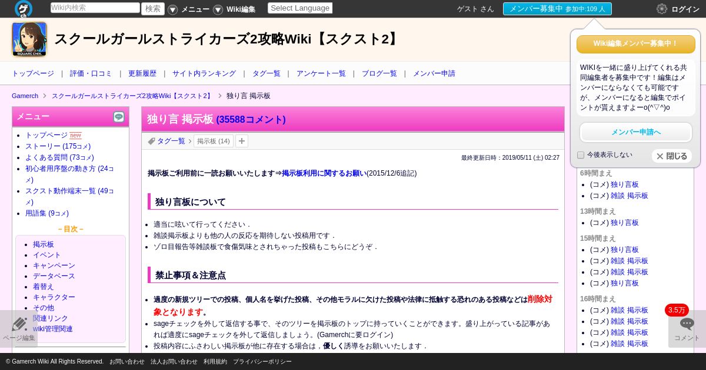The image size is (706, 370).
Task: Jump to wiki管理関連 in the 目次
Action: (53, 329)
